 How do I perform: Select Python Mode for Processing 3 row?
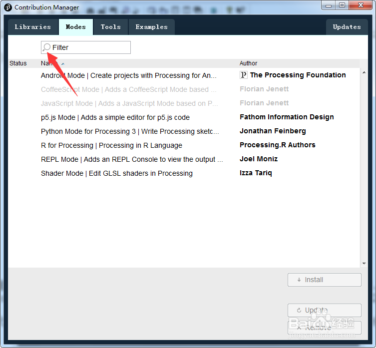184,131
